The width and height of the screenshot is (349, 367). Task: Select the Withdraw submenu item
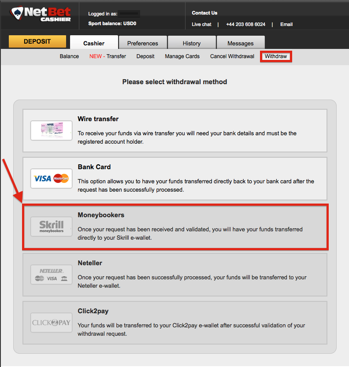point(276,56)
